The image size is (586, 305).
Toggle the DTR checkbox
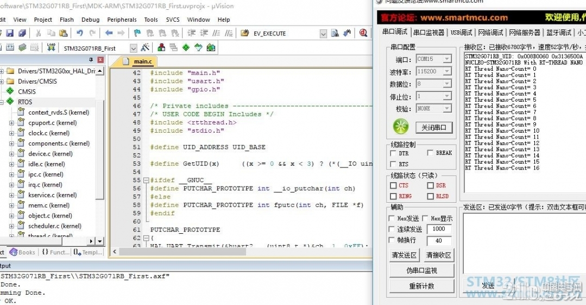393,153
